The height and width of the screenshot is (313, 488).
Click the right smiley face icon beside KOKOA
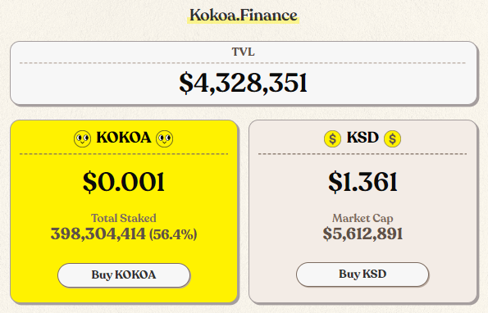point(165,138)
